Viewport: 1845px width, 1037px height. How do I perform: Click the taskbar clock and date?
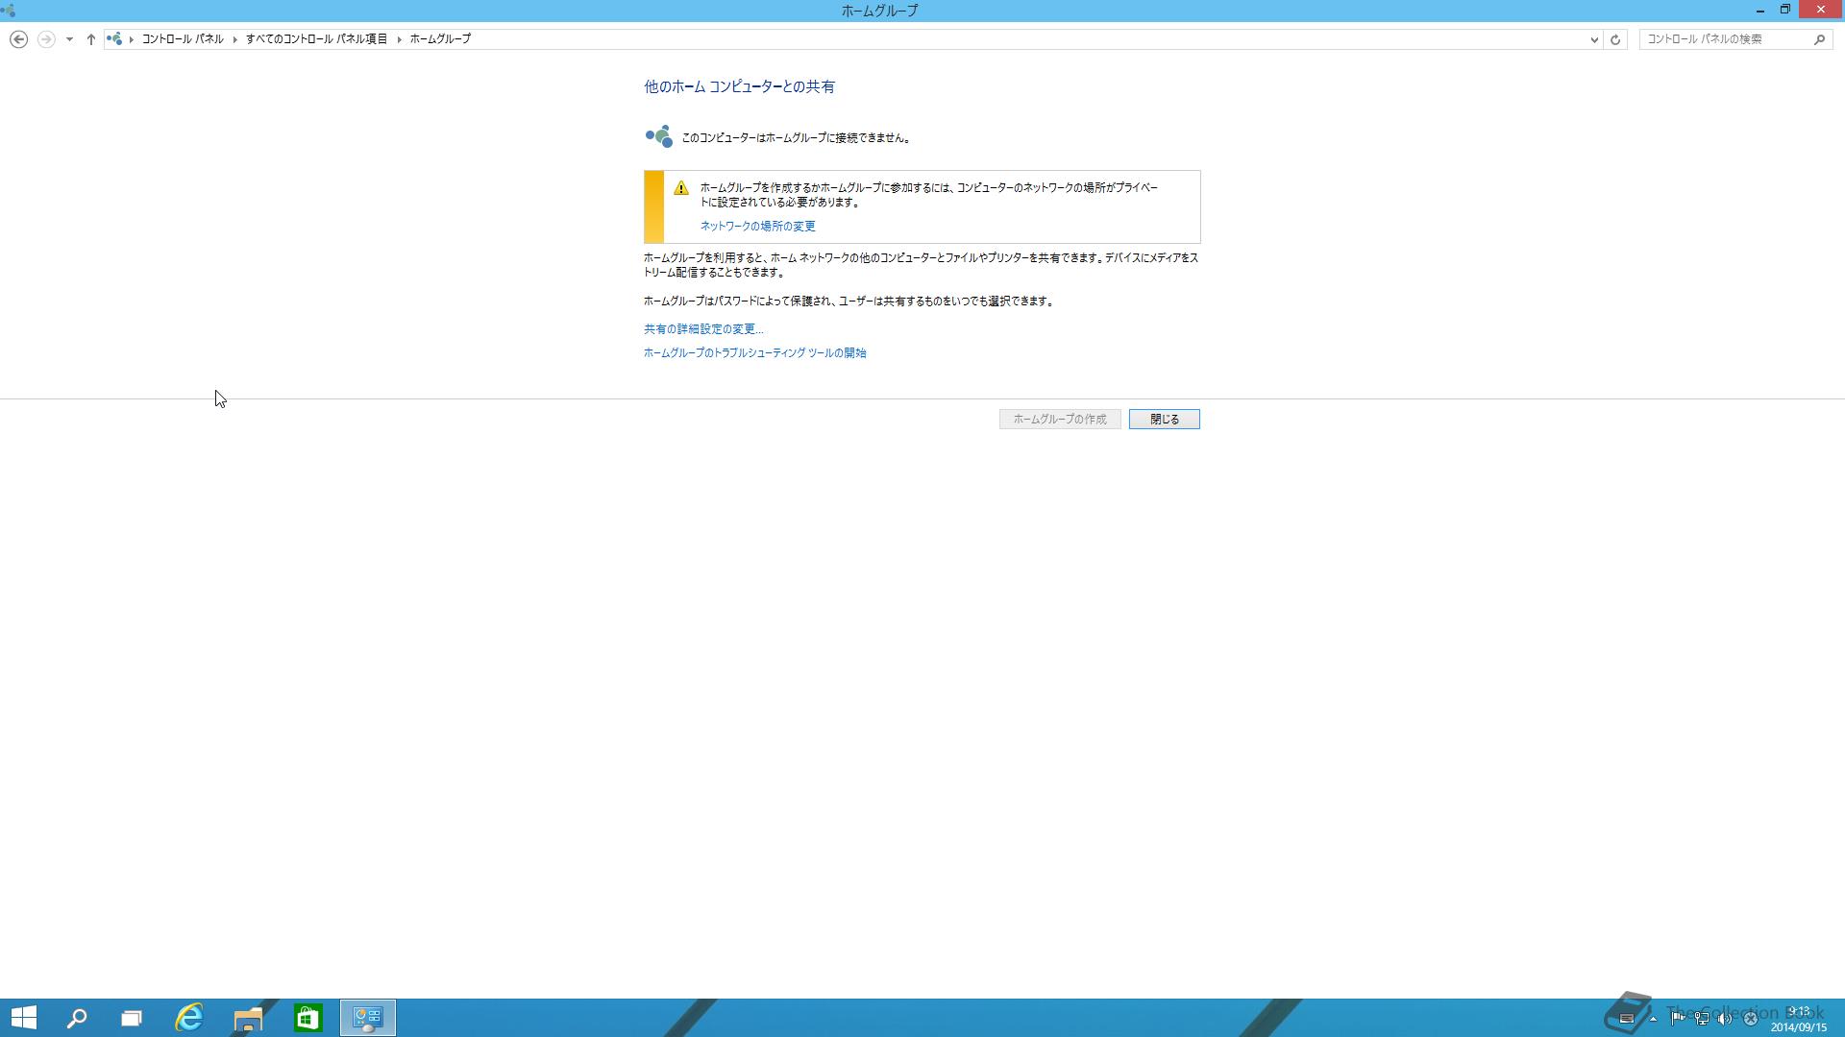coord(1799,1020)
